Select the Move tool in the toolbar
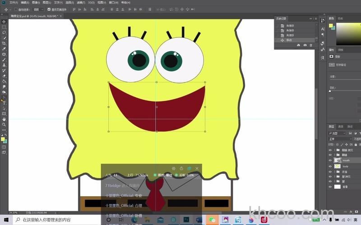Screen dimensions: 361x225 [x=4, y=22]
